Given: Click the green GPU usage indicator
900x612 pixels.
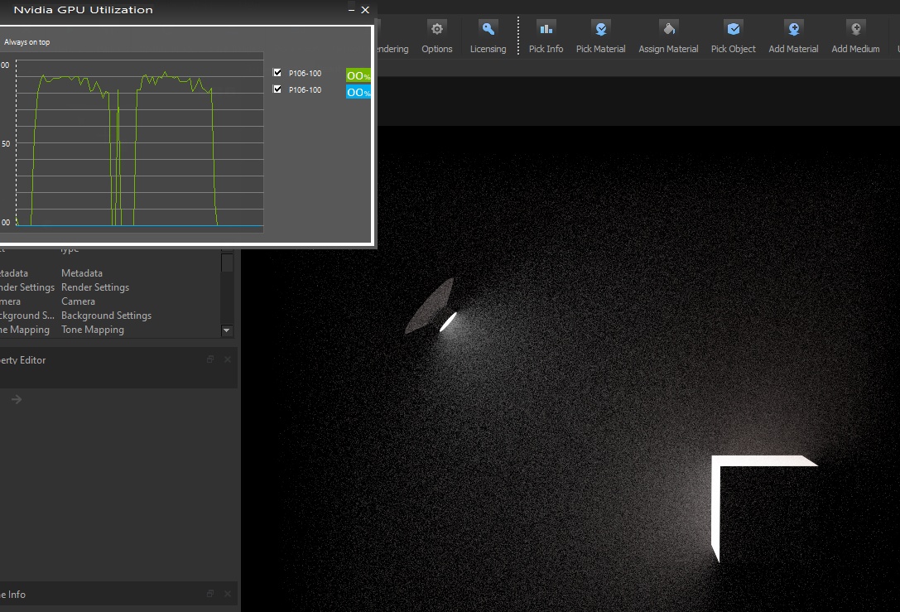Looking at the screenshot, I should point(359,75).
